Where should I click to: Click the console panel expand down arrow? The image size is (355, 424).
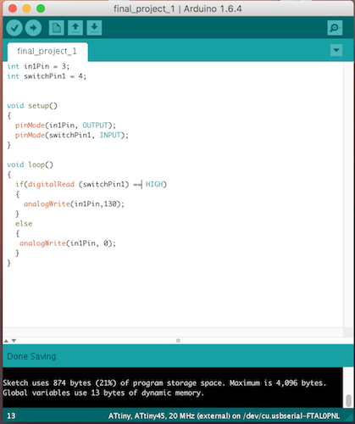pyautogui.click(x=14, y=341)
